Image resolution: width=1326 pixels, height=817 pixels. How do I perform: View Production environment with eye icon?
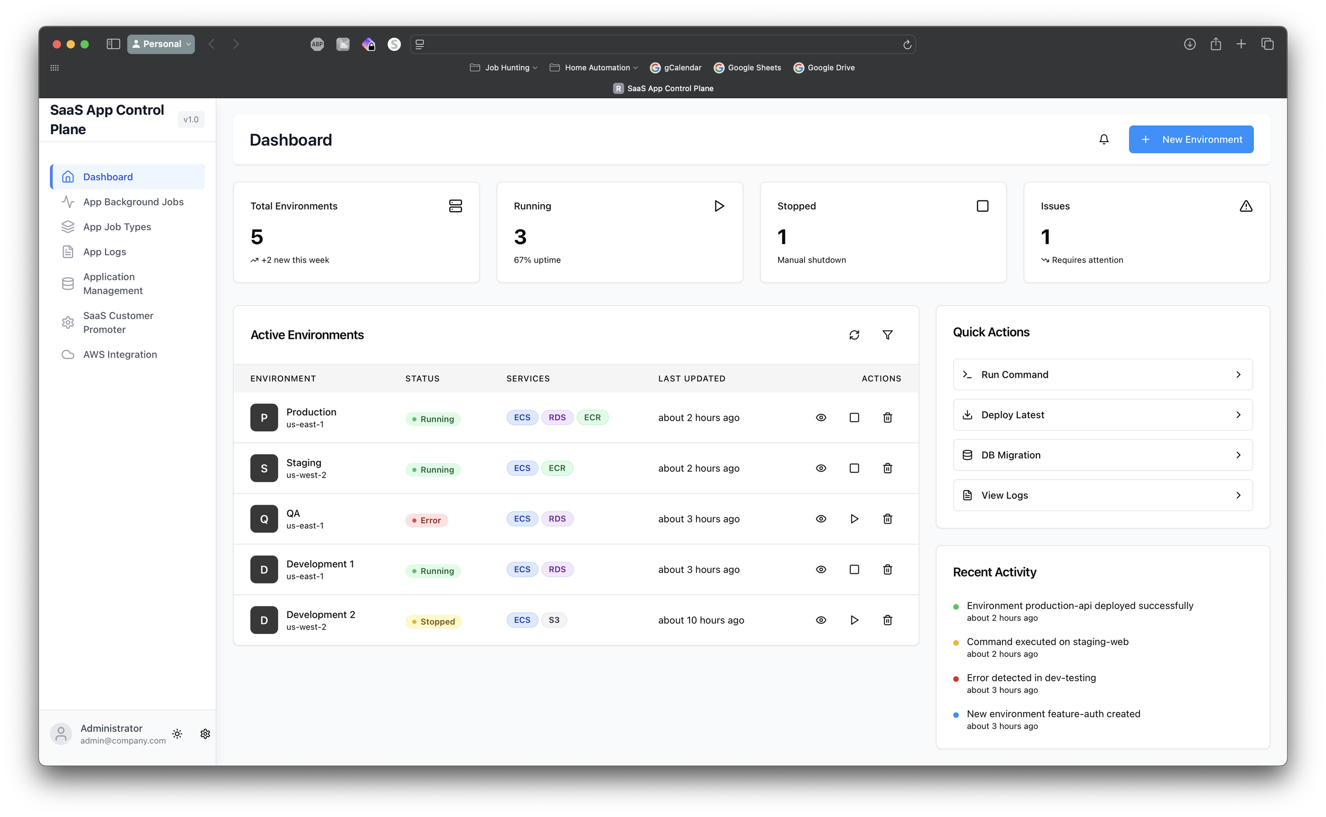(821, 418)
